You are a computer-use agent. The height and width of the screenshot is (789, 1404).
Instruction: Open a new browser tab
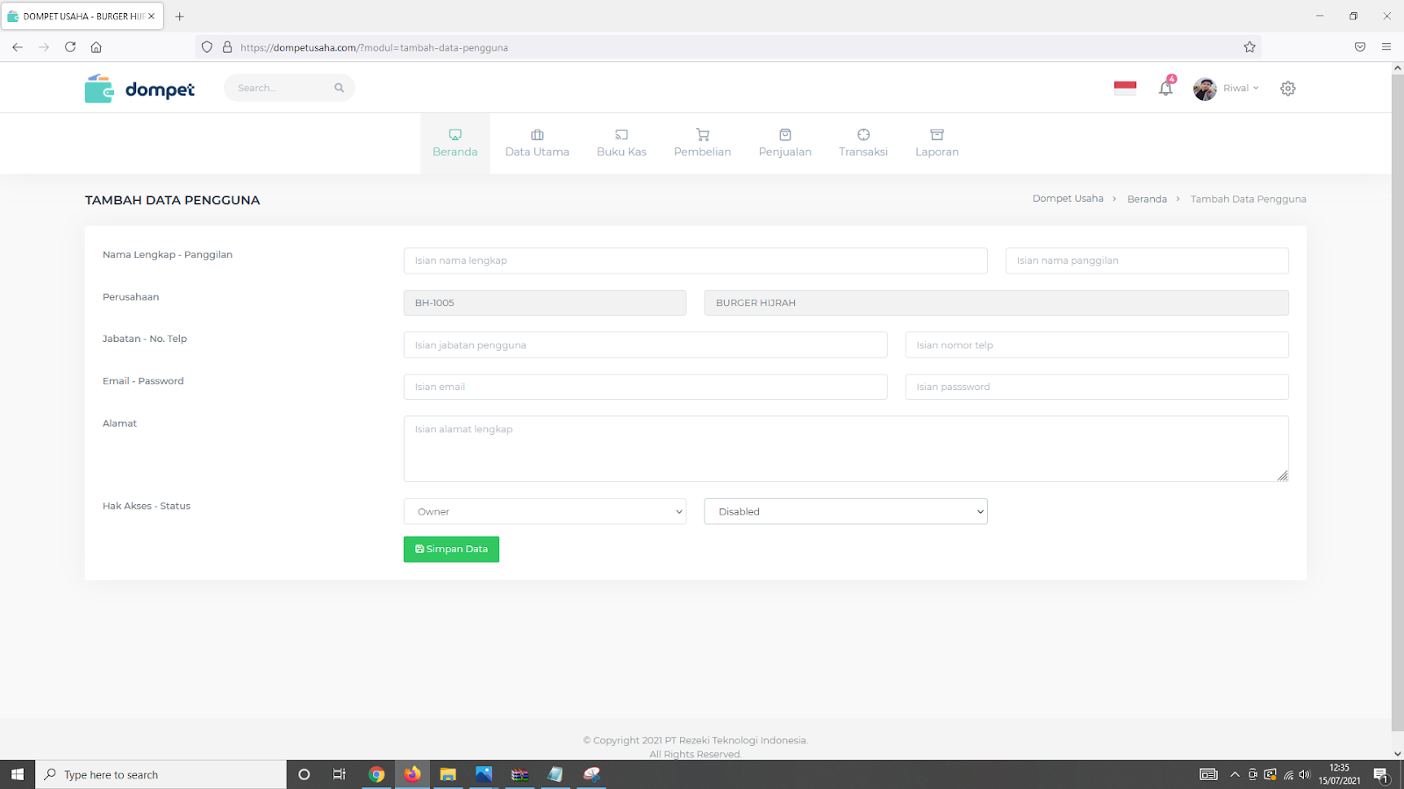180,16
